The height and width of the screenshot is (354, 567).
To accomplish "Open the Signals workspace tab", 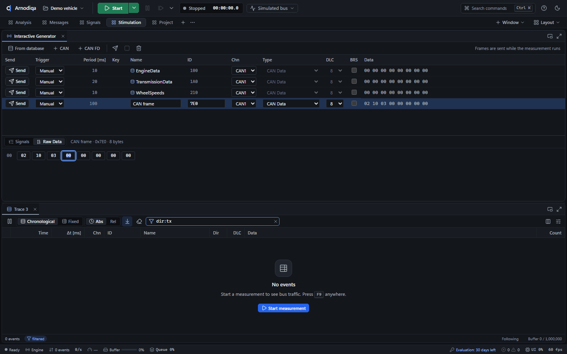I will [x=90, y=22].
